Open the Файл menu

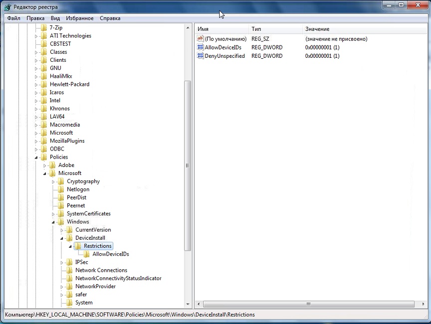pos(14,18)
